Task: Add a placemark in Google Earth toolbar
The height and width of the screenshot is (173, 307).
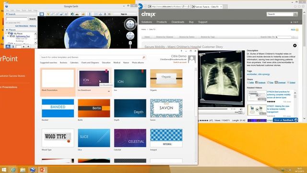Action: pos(48,14)
